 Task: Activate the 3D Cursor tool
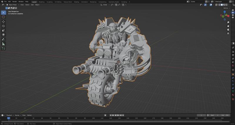(x=4, y=17)
